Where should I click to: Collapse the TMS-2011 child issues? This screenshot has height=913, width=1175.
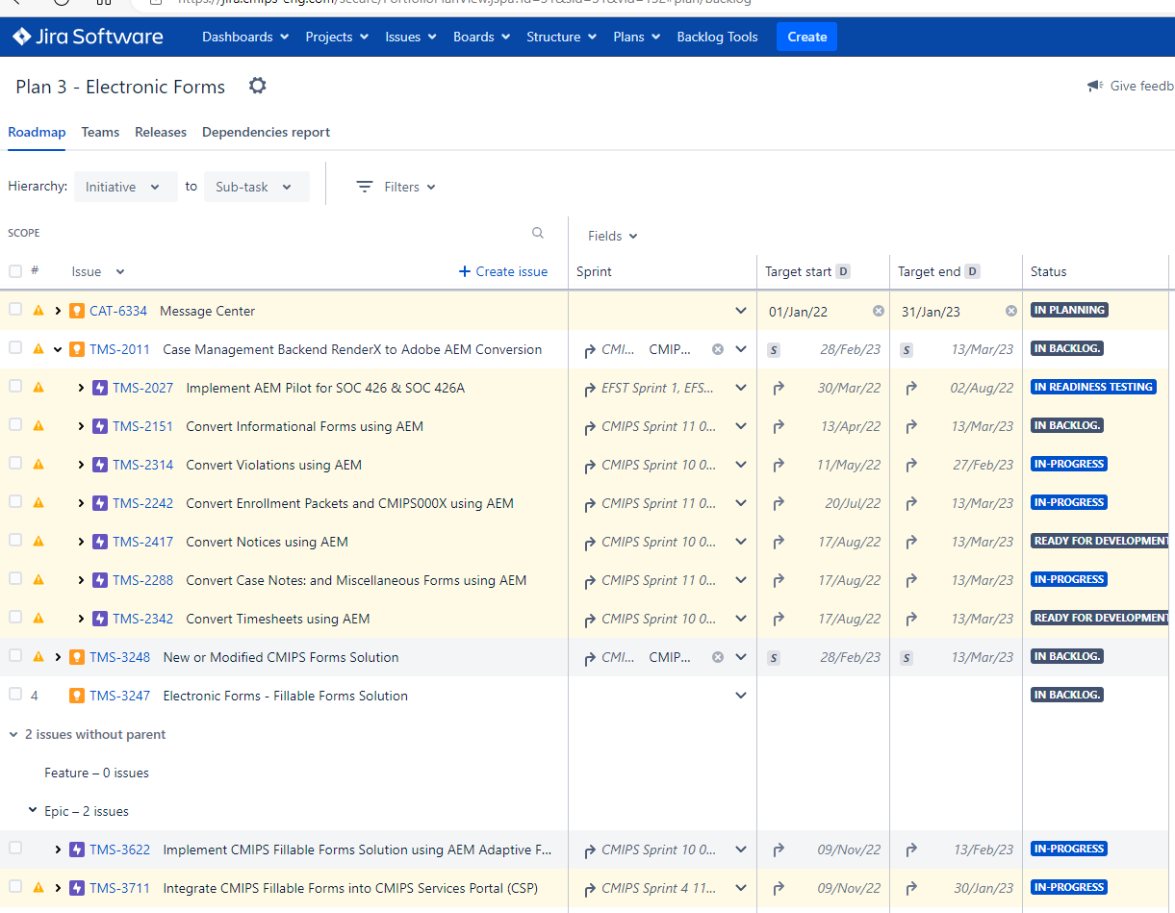point(57,348)
